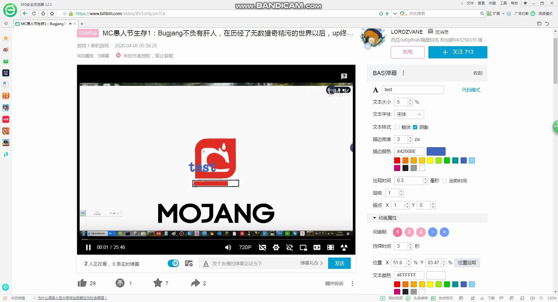This screenshot has width=558, height=302.
Task: Select animation frame 1
Action: coord(398,232)
